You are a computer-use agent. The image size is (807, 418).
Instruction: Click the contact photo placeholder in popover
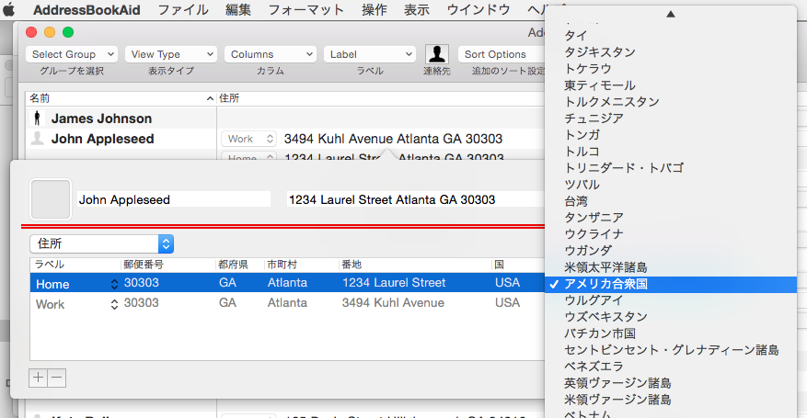(x=51, y=199)
